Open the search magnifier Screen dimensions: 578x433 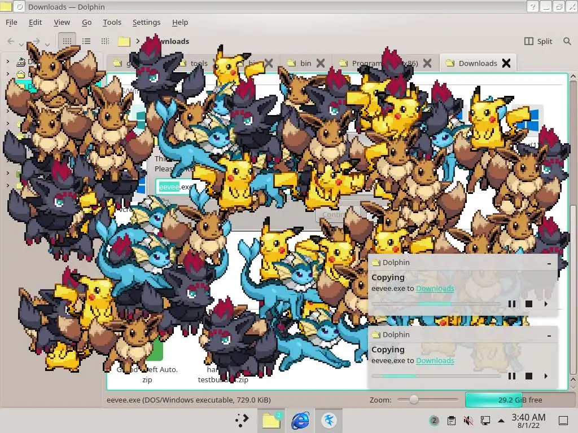pyautogui.click(x=567, y=41)
